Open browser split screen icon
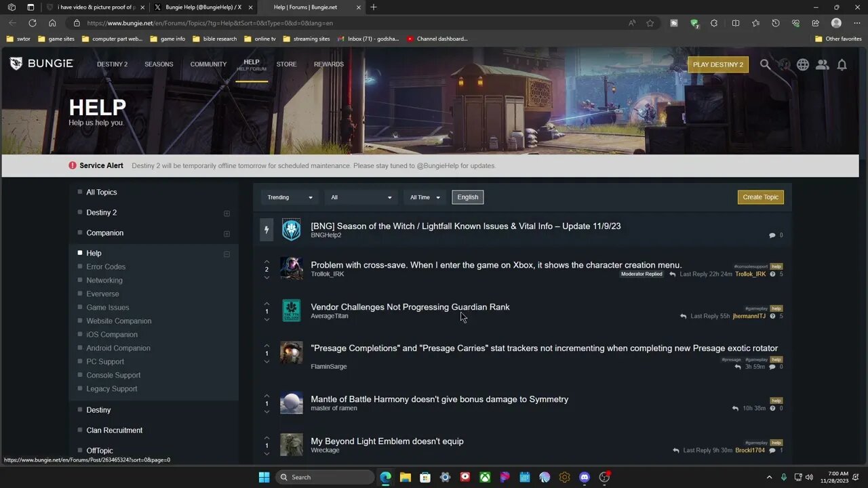 point(736,22)
